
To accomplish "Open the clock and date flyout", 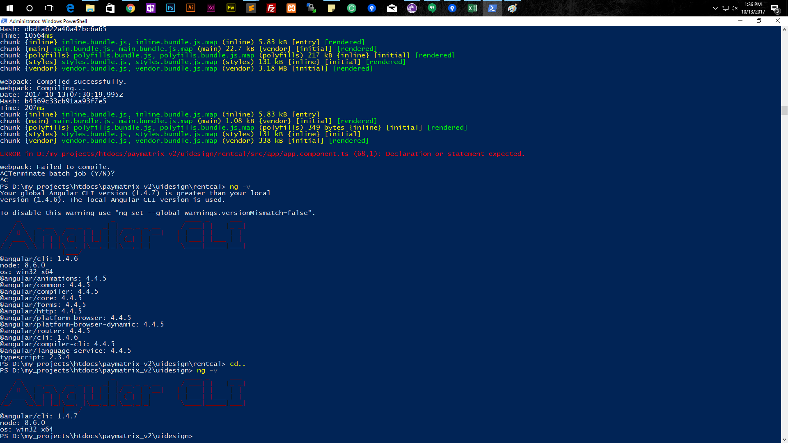I will (x=753, y=8).
